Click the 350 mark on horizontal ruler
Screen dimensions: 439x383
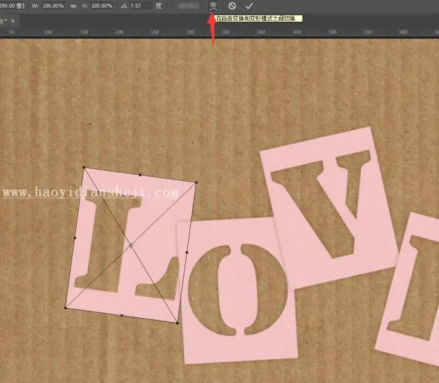point(226,32)
